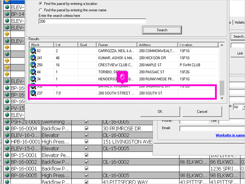Click the search criteria input field containing 200
245x184 pixels.
92,21
